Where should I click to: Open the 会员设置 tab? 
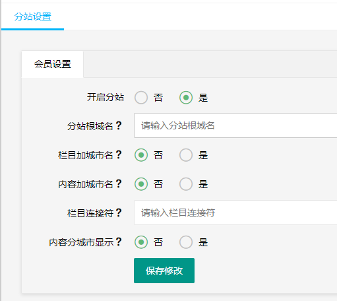pyautogui.click(x=53, y=64)
